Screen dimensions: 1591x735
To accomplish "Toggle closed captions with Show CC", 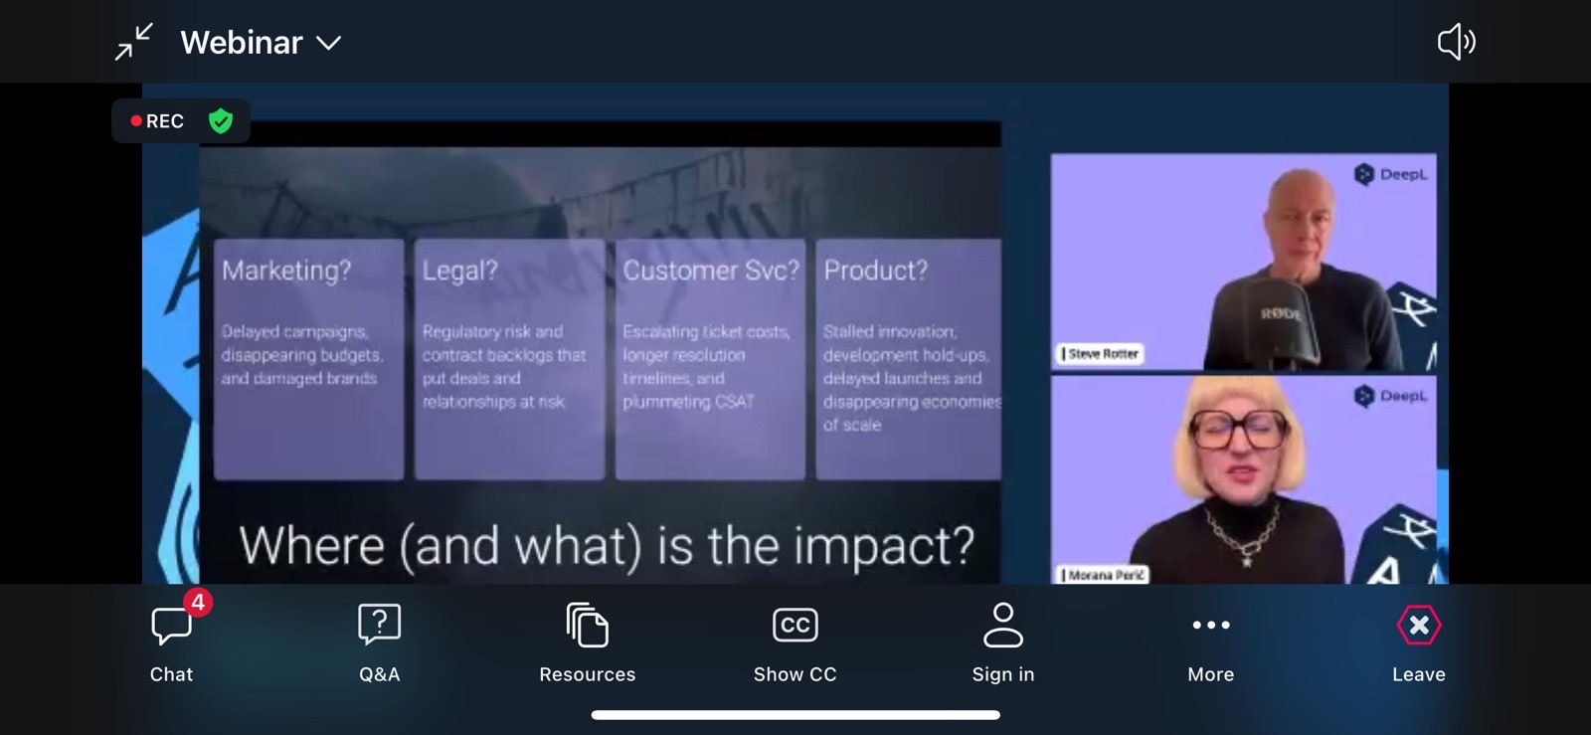I will [795, 626].
